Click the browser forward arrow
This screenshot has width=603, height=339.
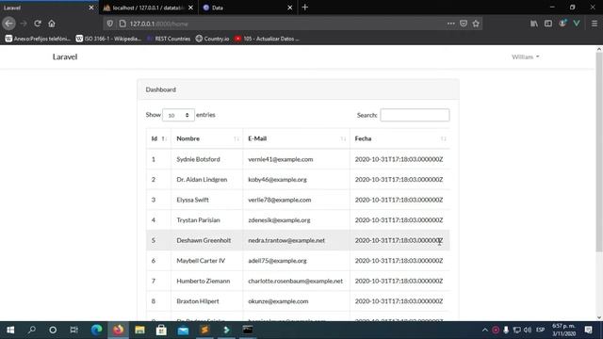24,24
